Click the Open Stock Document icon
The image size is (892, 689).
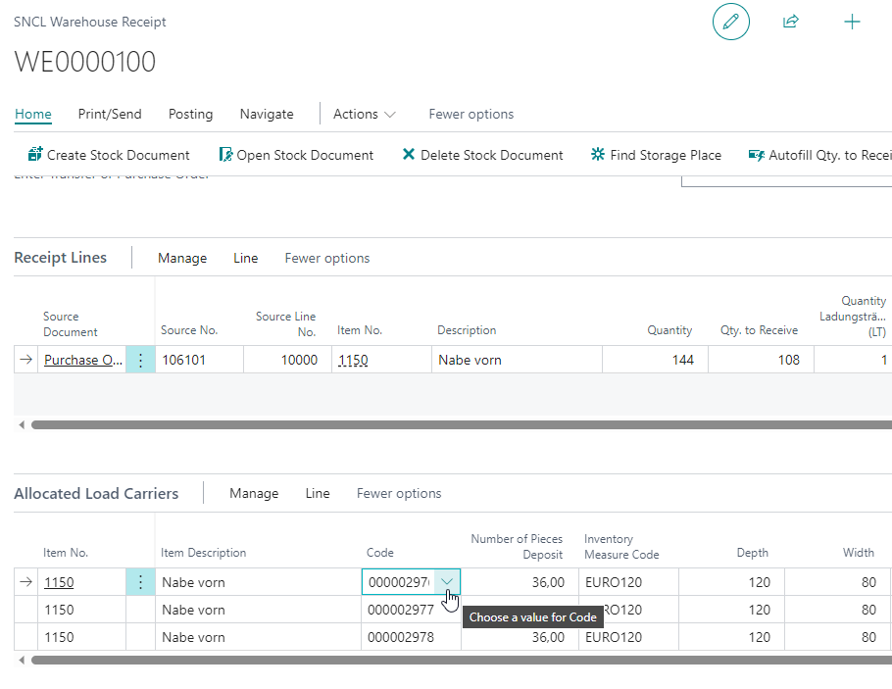(225, 155)
